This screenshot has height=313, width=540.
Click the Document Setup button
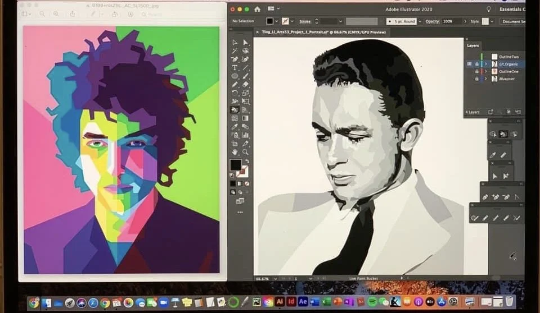click(513, 21)
